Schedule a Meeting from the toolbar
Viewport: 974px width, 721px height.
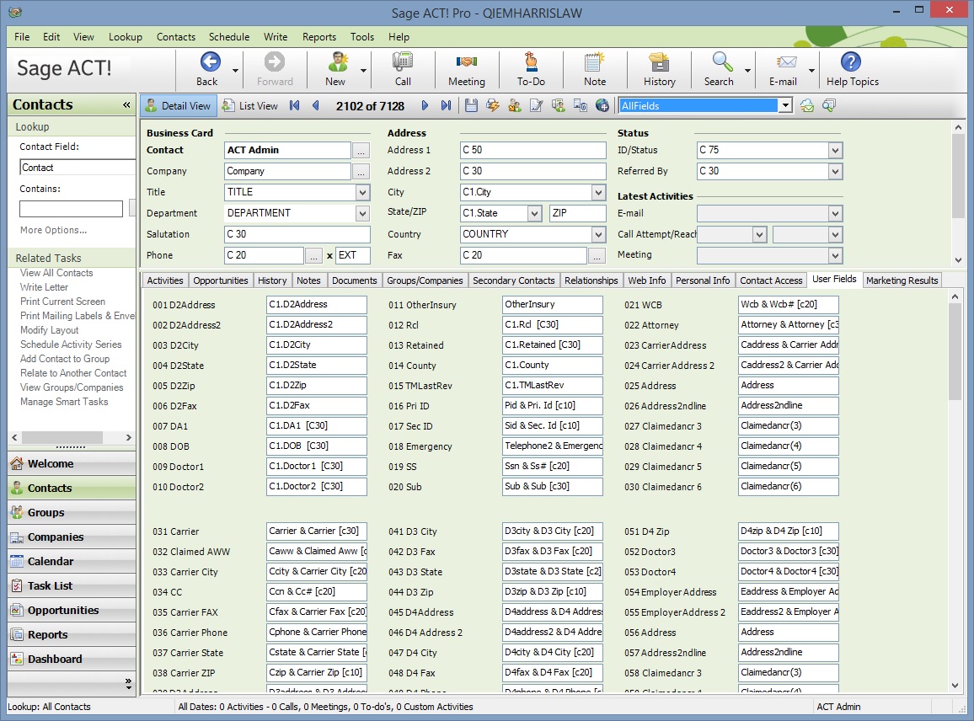click(x=467, y=69)
